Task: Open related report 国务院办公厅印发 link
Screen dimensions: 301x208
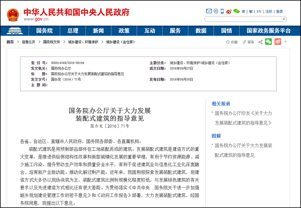Action: (x=243, y=118)
